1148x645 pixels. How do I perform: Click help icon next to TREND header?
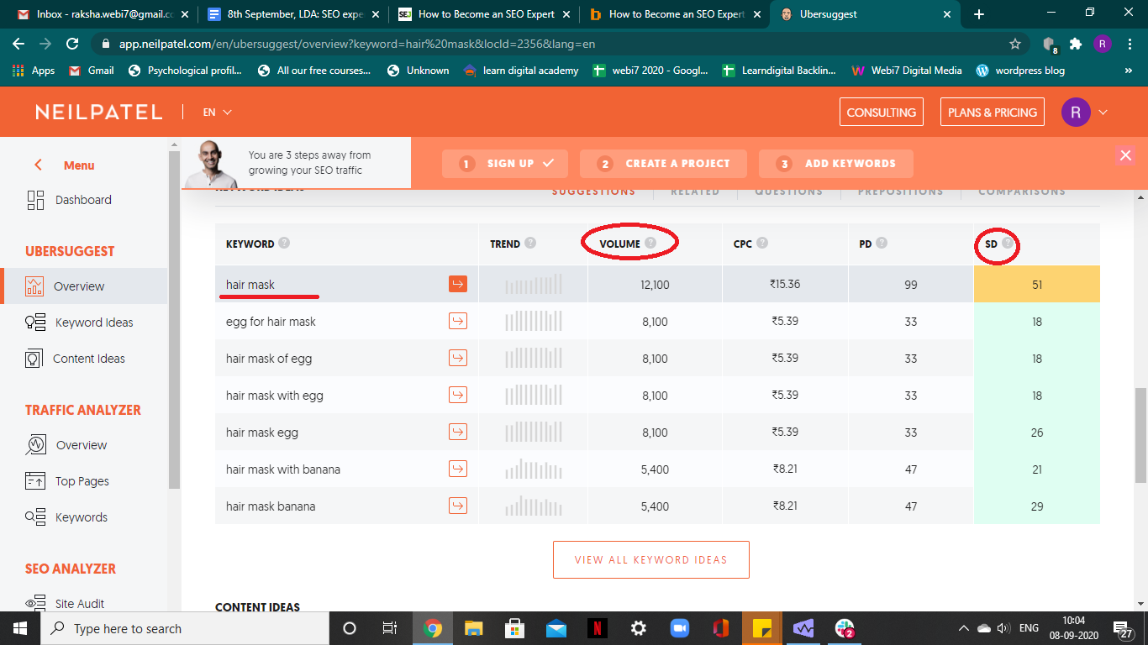coord(530,244)
